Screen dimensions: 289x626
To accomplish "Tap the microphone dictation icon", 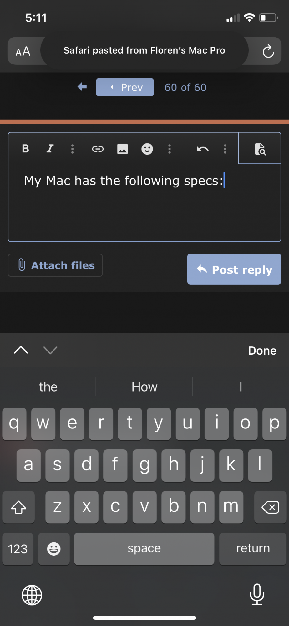I will click(x=257, y=594).
